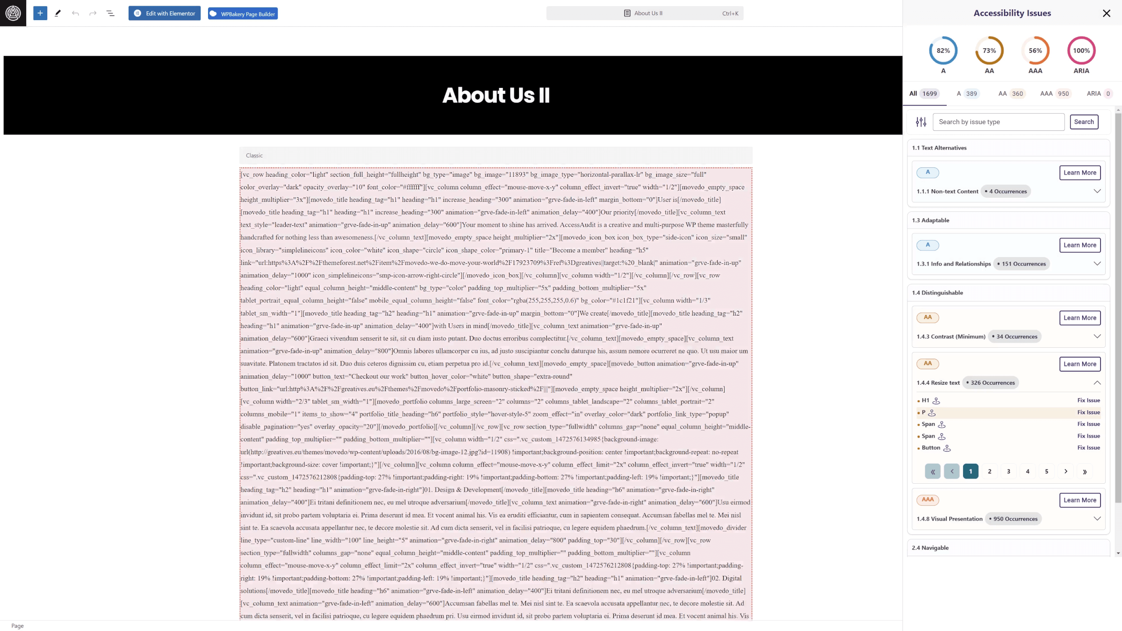Click the filter/settings icon in accessibility panel

coord(921,122)
